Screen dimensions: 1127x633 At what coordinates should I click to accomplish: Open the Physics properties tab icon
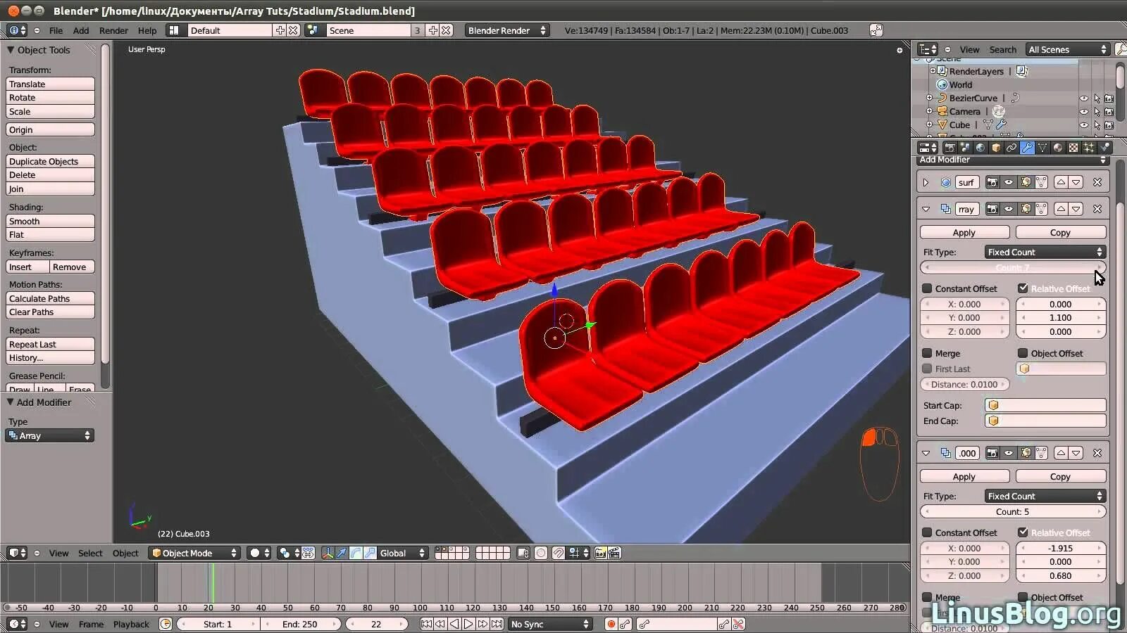coord(1104,148)
